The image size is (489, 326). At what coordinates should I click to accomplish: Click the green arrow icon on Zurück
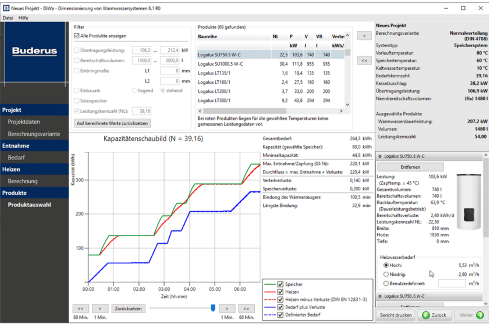[425, 315]
